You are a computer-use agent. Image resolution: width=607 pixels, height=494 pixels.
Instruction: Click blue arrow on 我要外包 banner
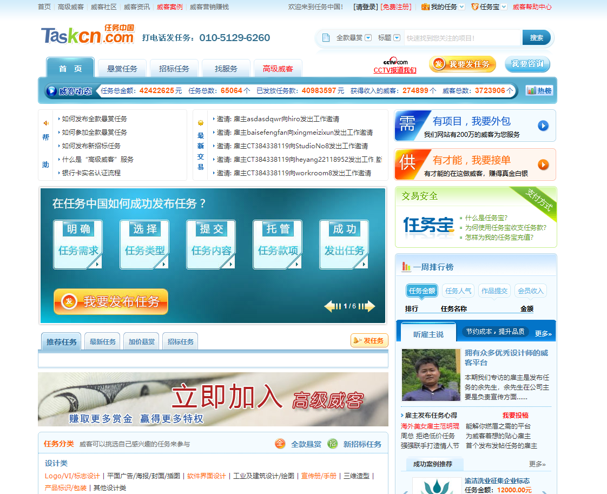pyautogui.click(x=543, y=126)
